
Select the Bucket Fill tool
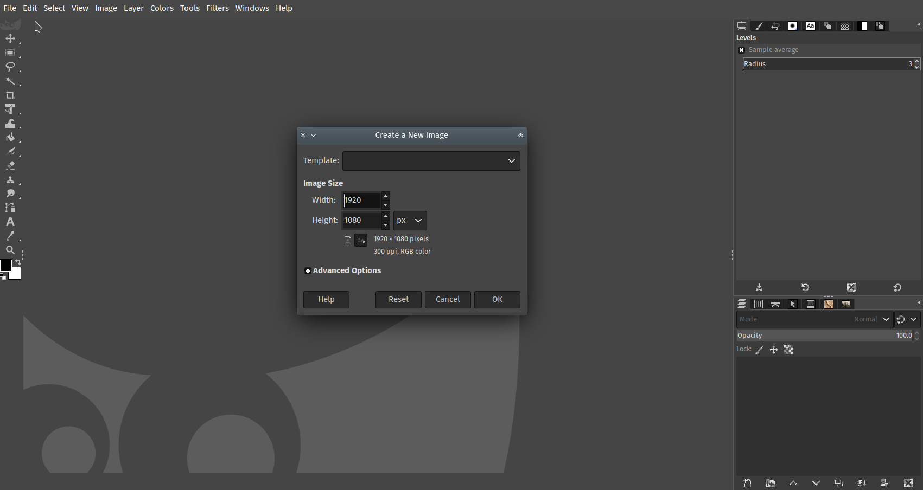point(10,138)
